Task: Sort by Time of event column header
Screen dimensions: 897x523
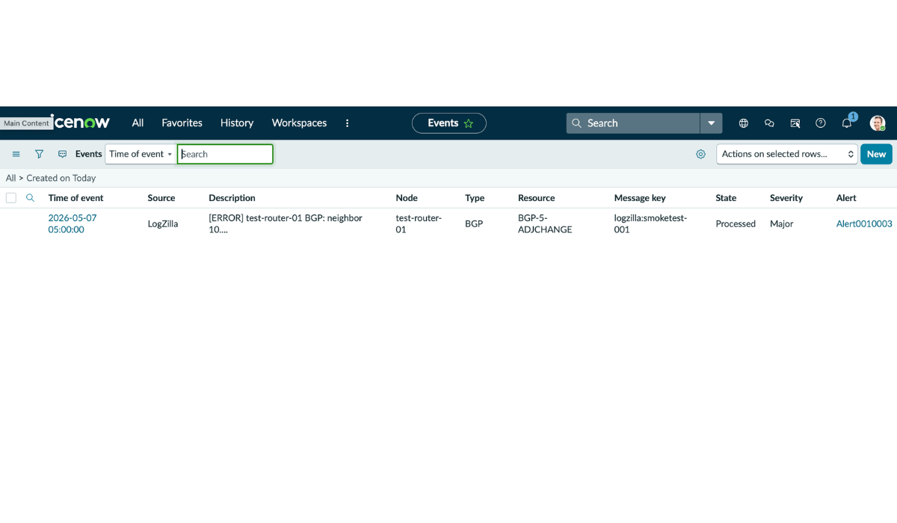Action: [x=75, y=198]
